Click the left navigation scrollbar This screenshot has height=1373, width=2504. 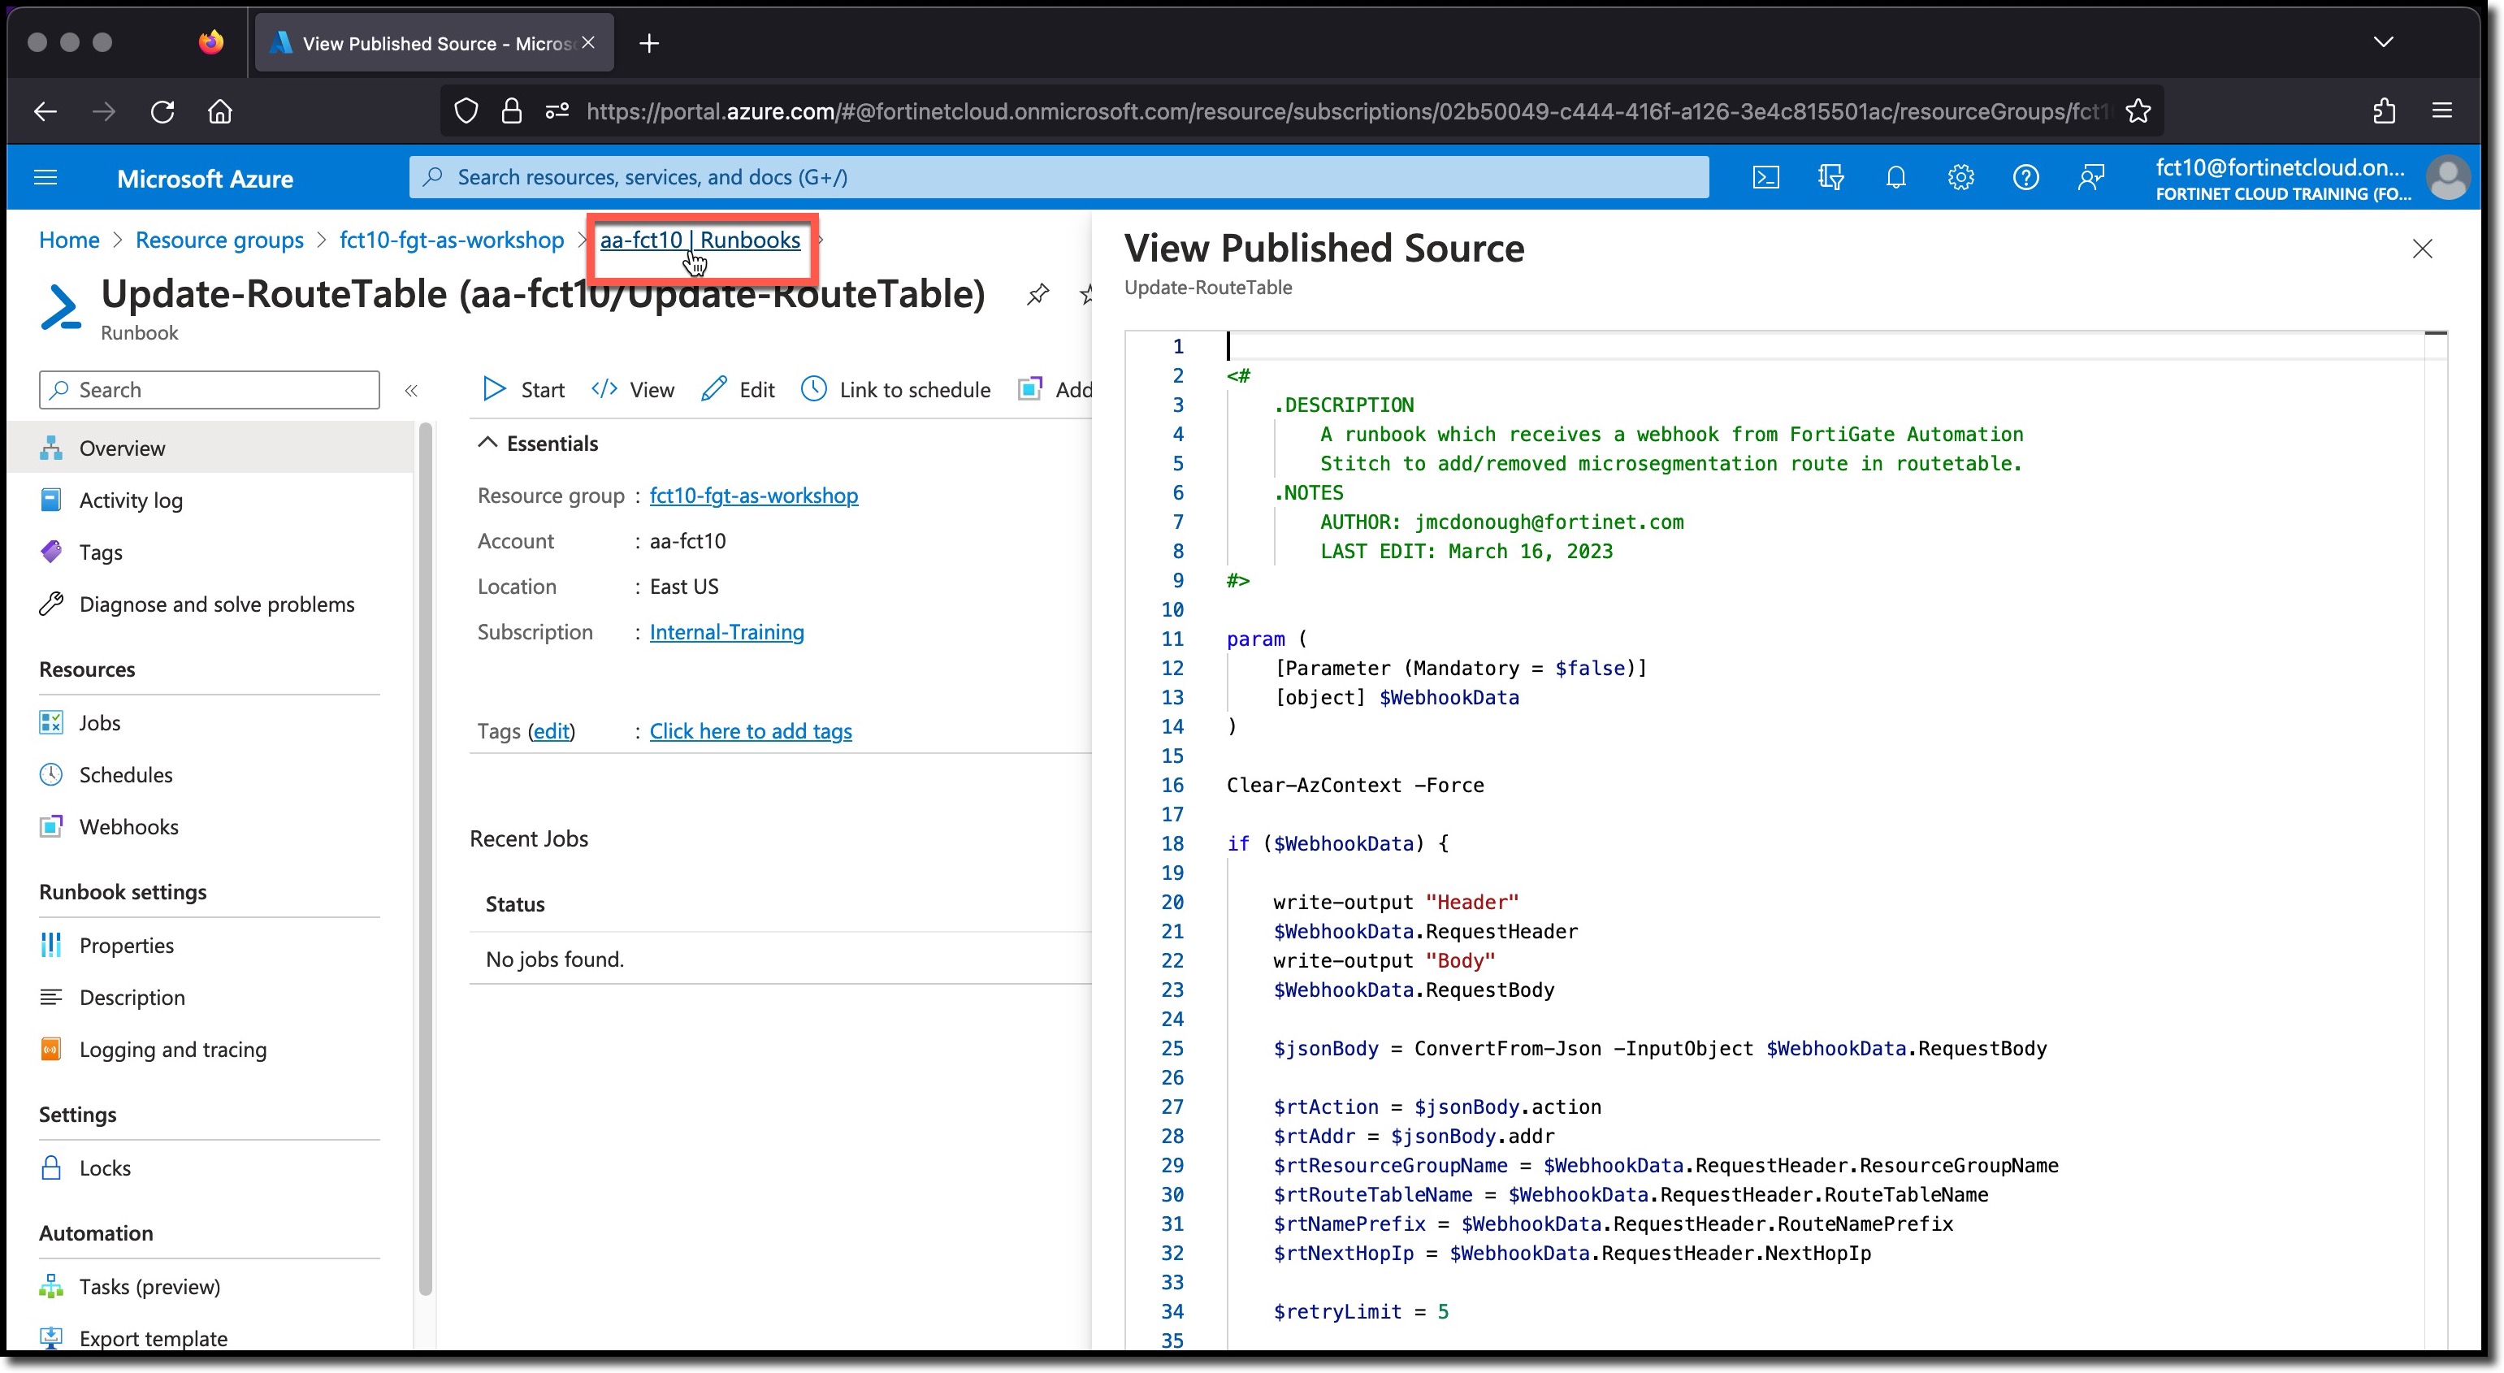(425, 859)
